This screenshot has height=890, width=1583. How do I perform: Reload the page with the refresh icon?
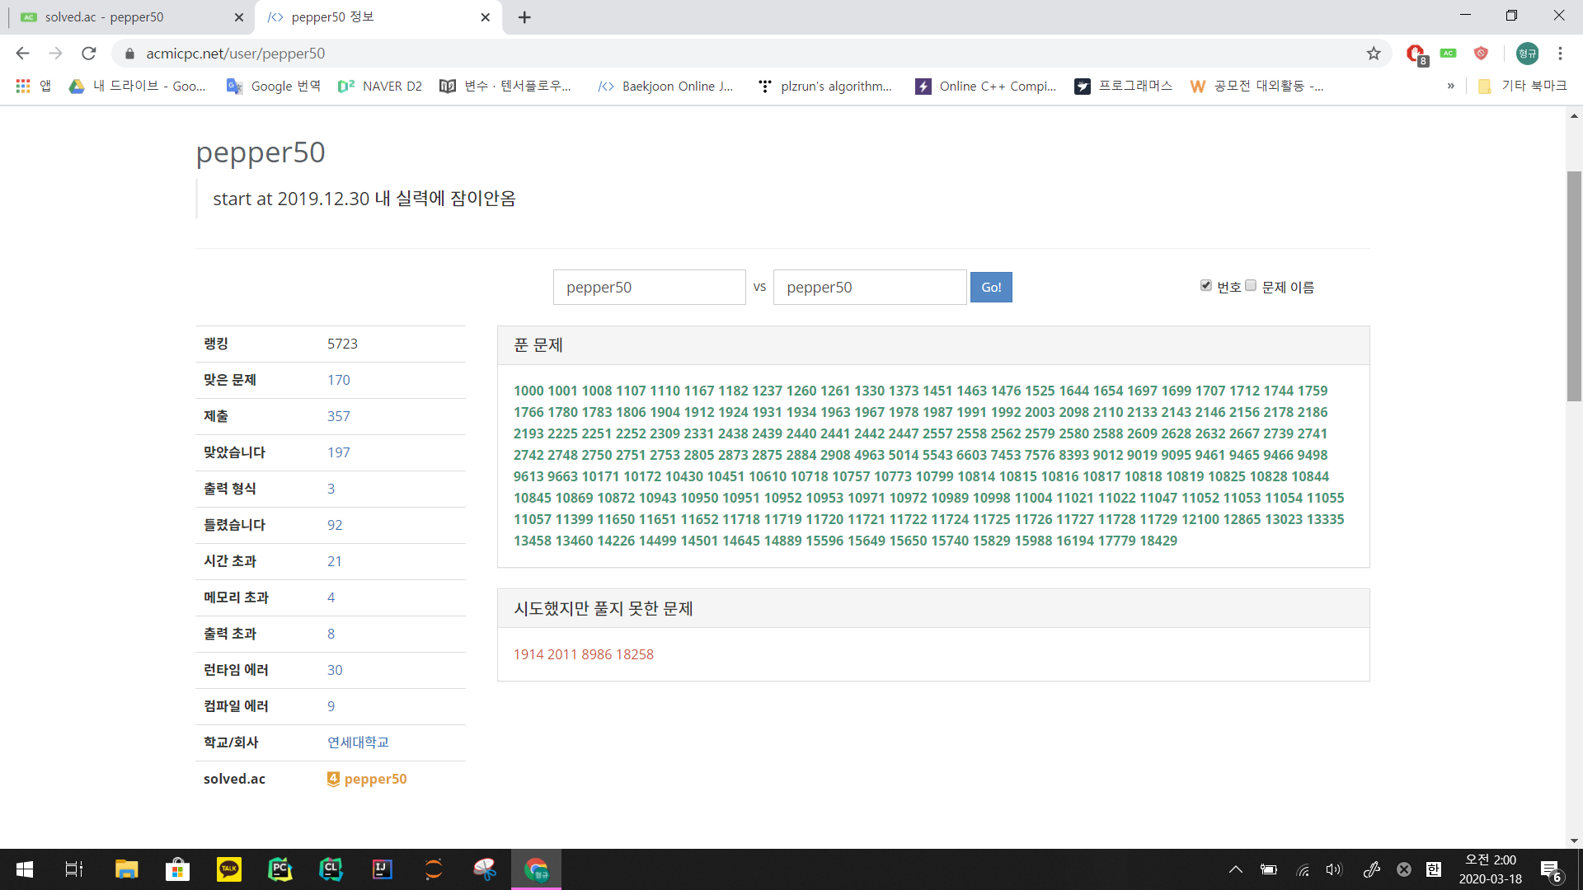tap(89, 54)
